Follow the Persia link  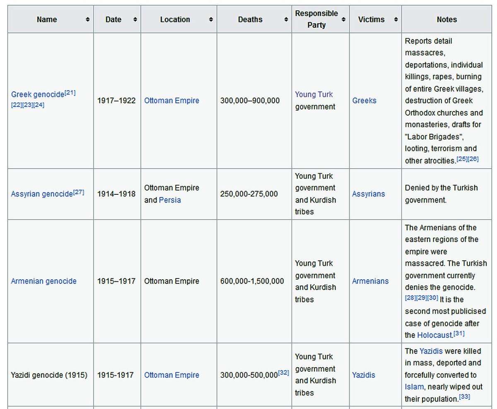pos(170,200)
